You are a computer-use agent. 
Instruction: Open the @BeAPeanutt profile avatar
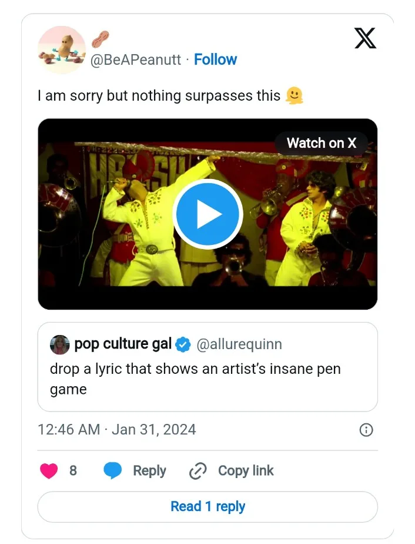tap(61, 50)
